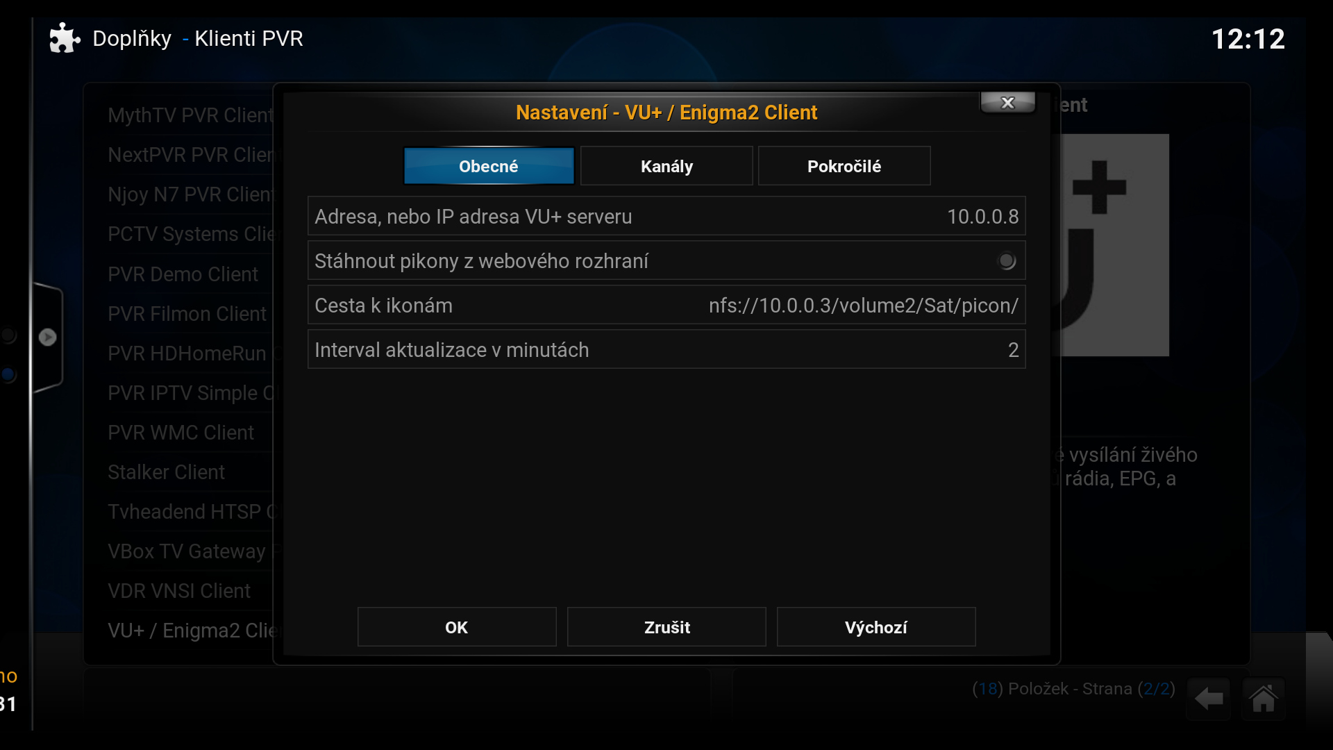Change the Cesta k ikonám path
This screenshot has height=750, width=1333.
666,305
